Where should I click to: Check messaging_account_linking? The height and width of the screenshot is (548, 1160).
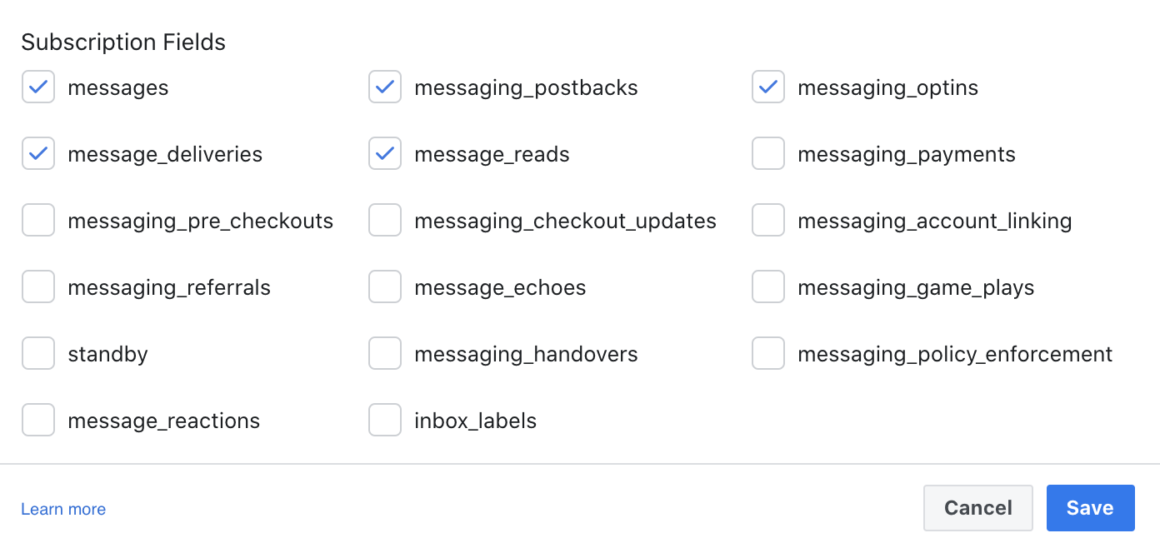[x=768, y=220]
